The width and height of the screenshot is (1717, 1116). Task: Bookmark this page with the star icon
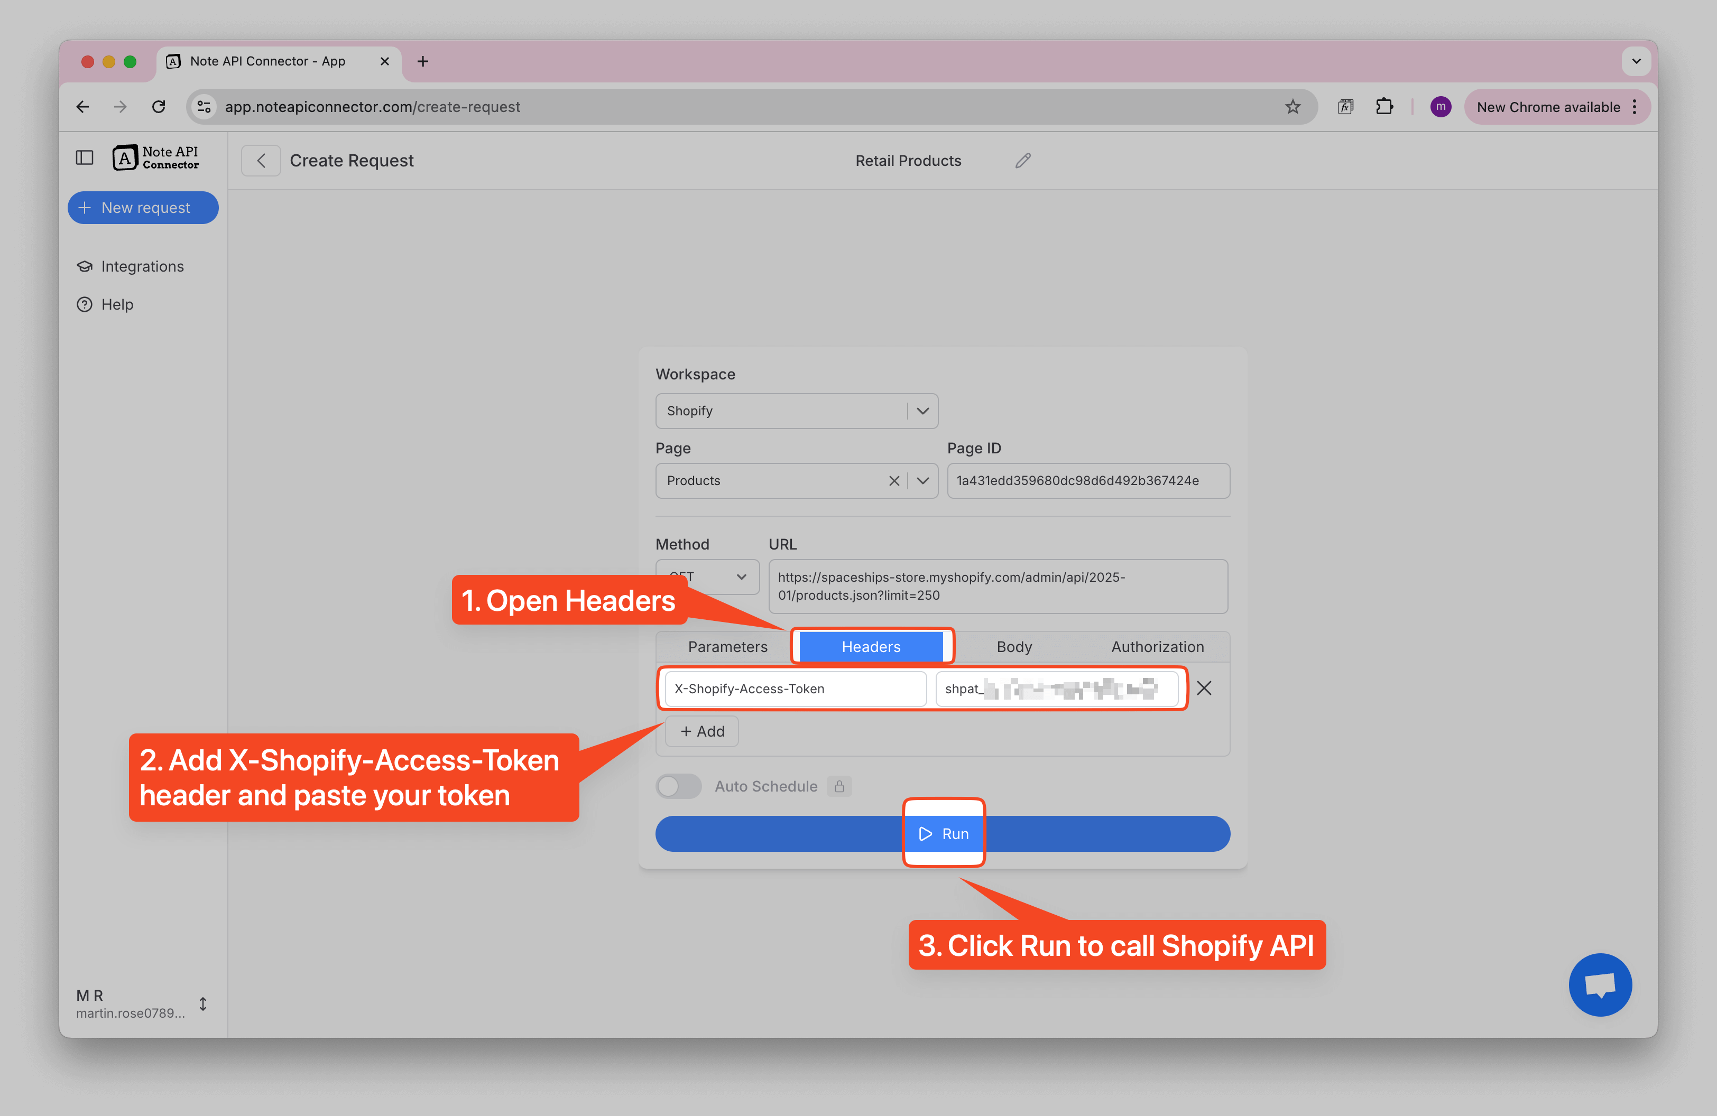(x=1292, y=107)
